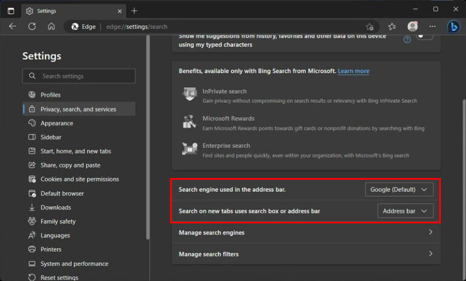Refresh the page

pyautogui.click(x=32, y=27)
